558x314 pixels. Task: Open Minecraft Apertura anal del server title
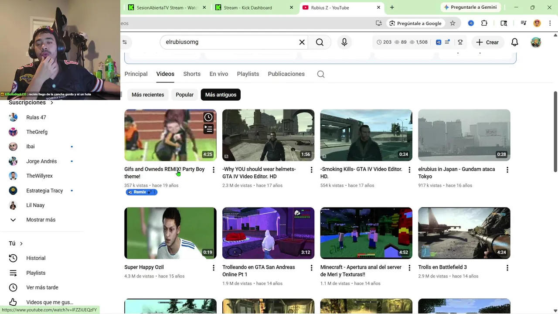(361, 271)
